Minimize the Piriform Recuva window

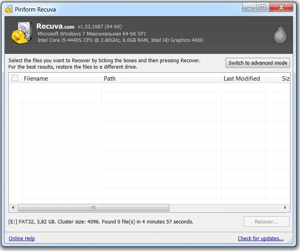[249, 8]
